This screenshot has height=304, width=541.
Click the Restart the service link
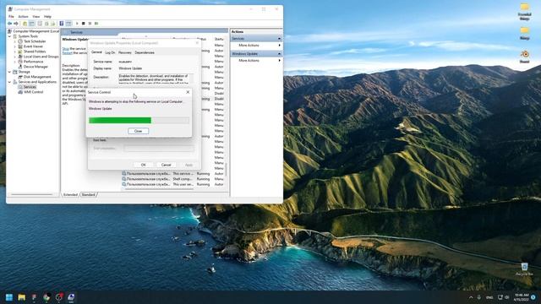click(68, 53)
